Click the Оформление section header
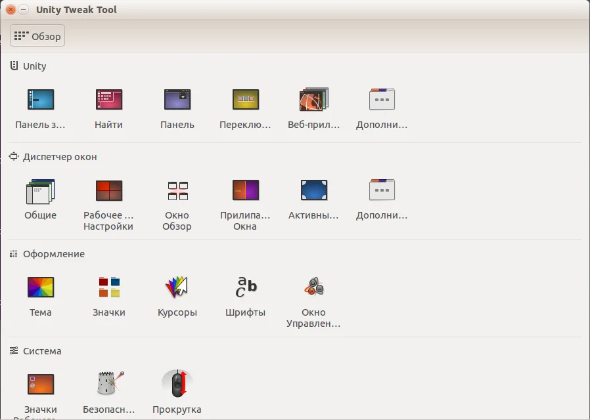The image size is (590, 420). coord(47,254)
